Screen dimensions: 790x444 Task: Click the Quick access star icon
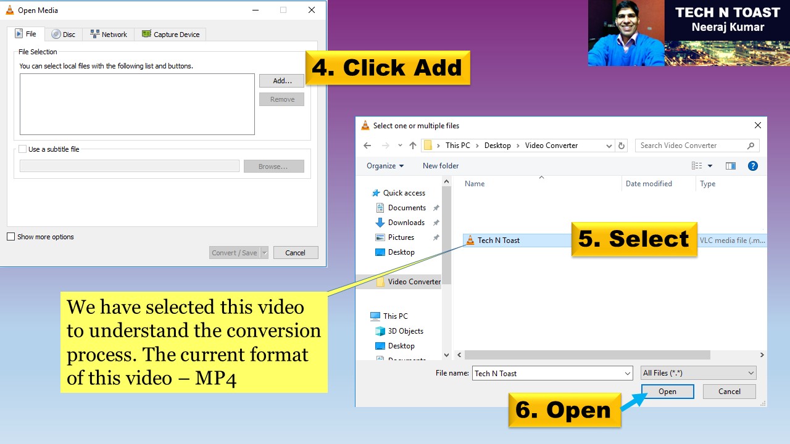pyautogui.click(x=375, y=193)
